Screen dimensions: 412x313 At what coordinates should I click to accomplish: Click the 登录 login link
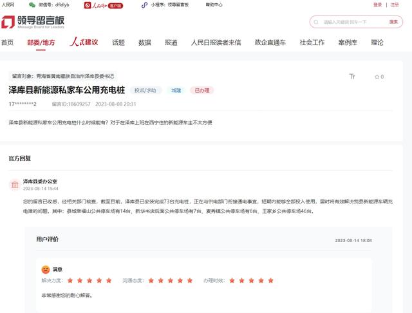pos(378,5)
